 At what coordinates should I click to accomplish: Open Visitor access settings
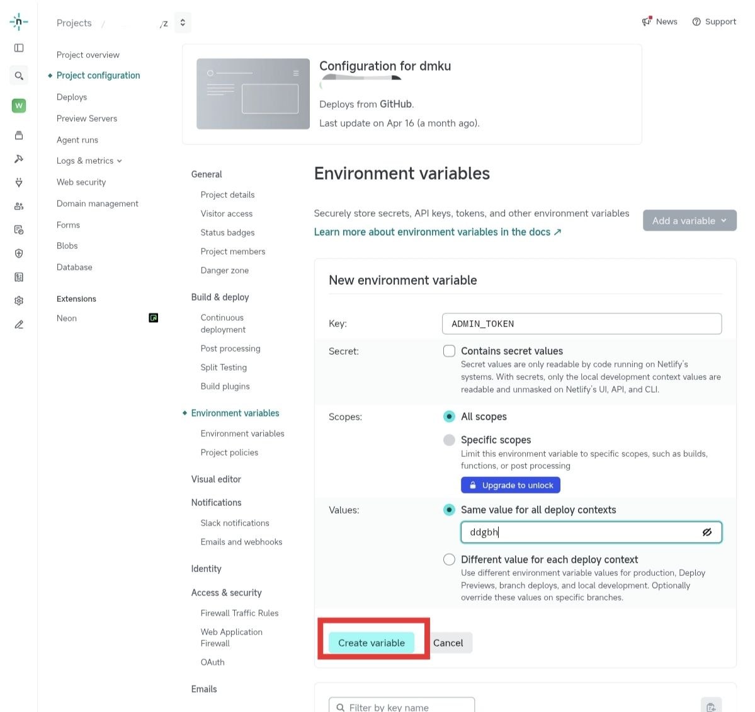click(226, 214)
